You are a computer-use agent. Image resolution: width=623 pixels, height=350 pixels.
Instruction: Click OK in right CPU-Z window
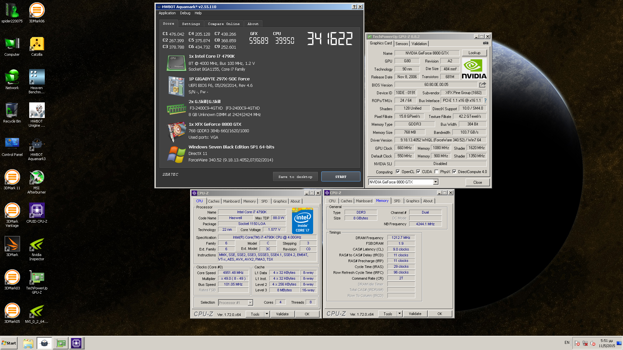tap(440, 314)
